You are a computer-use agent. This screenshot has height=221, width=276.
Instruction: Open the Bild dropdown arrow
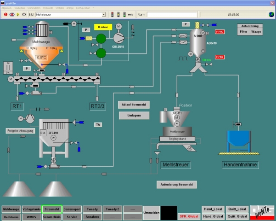click(104, 14)
